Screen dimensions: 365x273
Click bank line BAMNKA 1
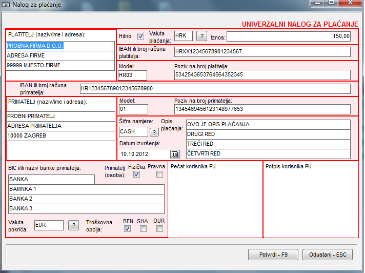click(86, 189)
